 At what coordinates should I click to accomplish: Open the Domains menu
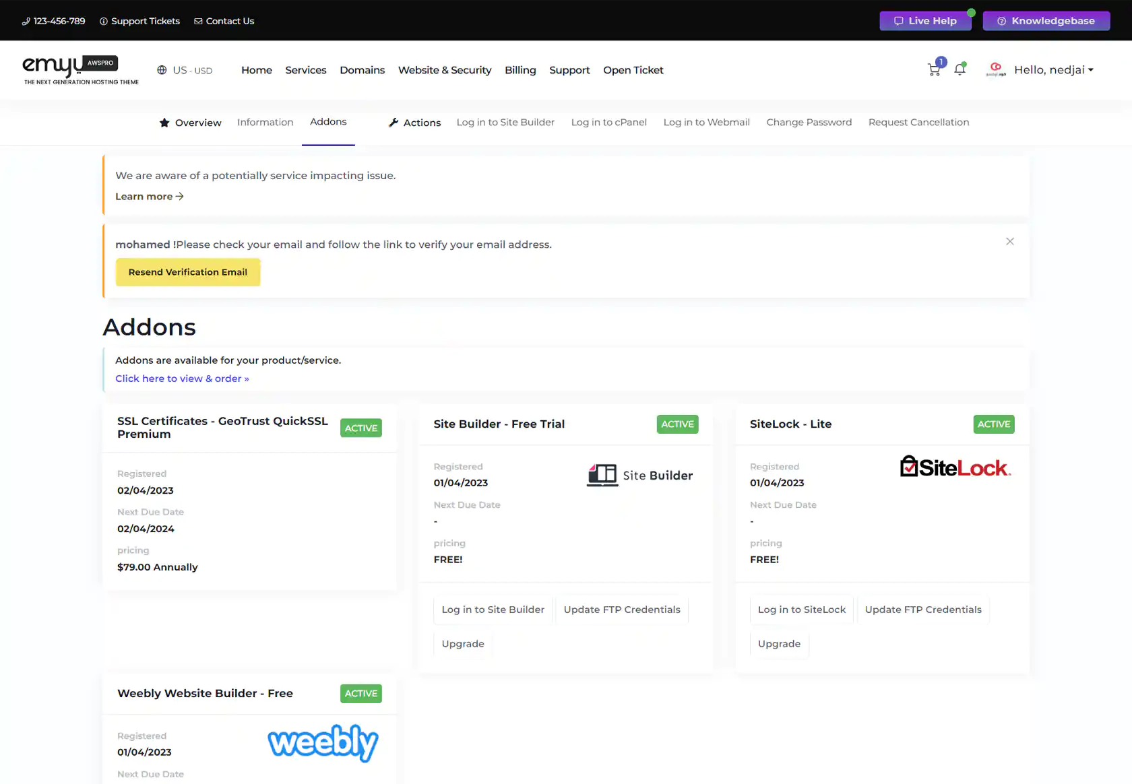tap(362, 70)
